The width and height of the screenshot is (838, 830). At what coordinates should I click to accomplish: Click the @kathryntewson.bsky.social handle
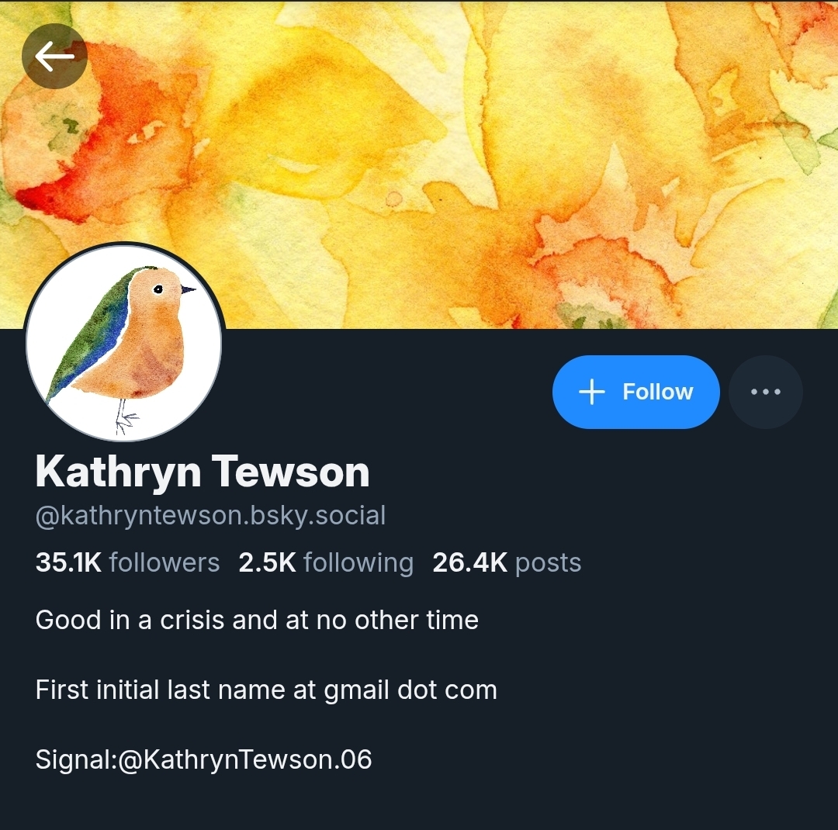coord(210,516)
